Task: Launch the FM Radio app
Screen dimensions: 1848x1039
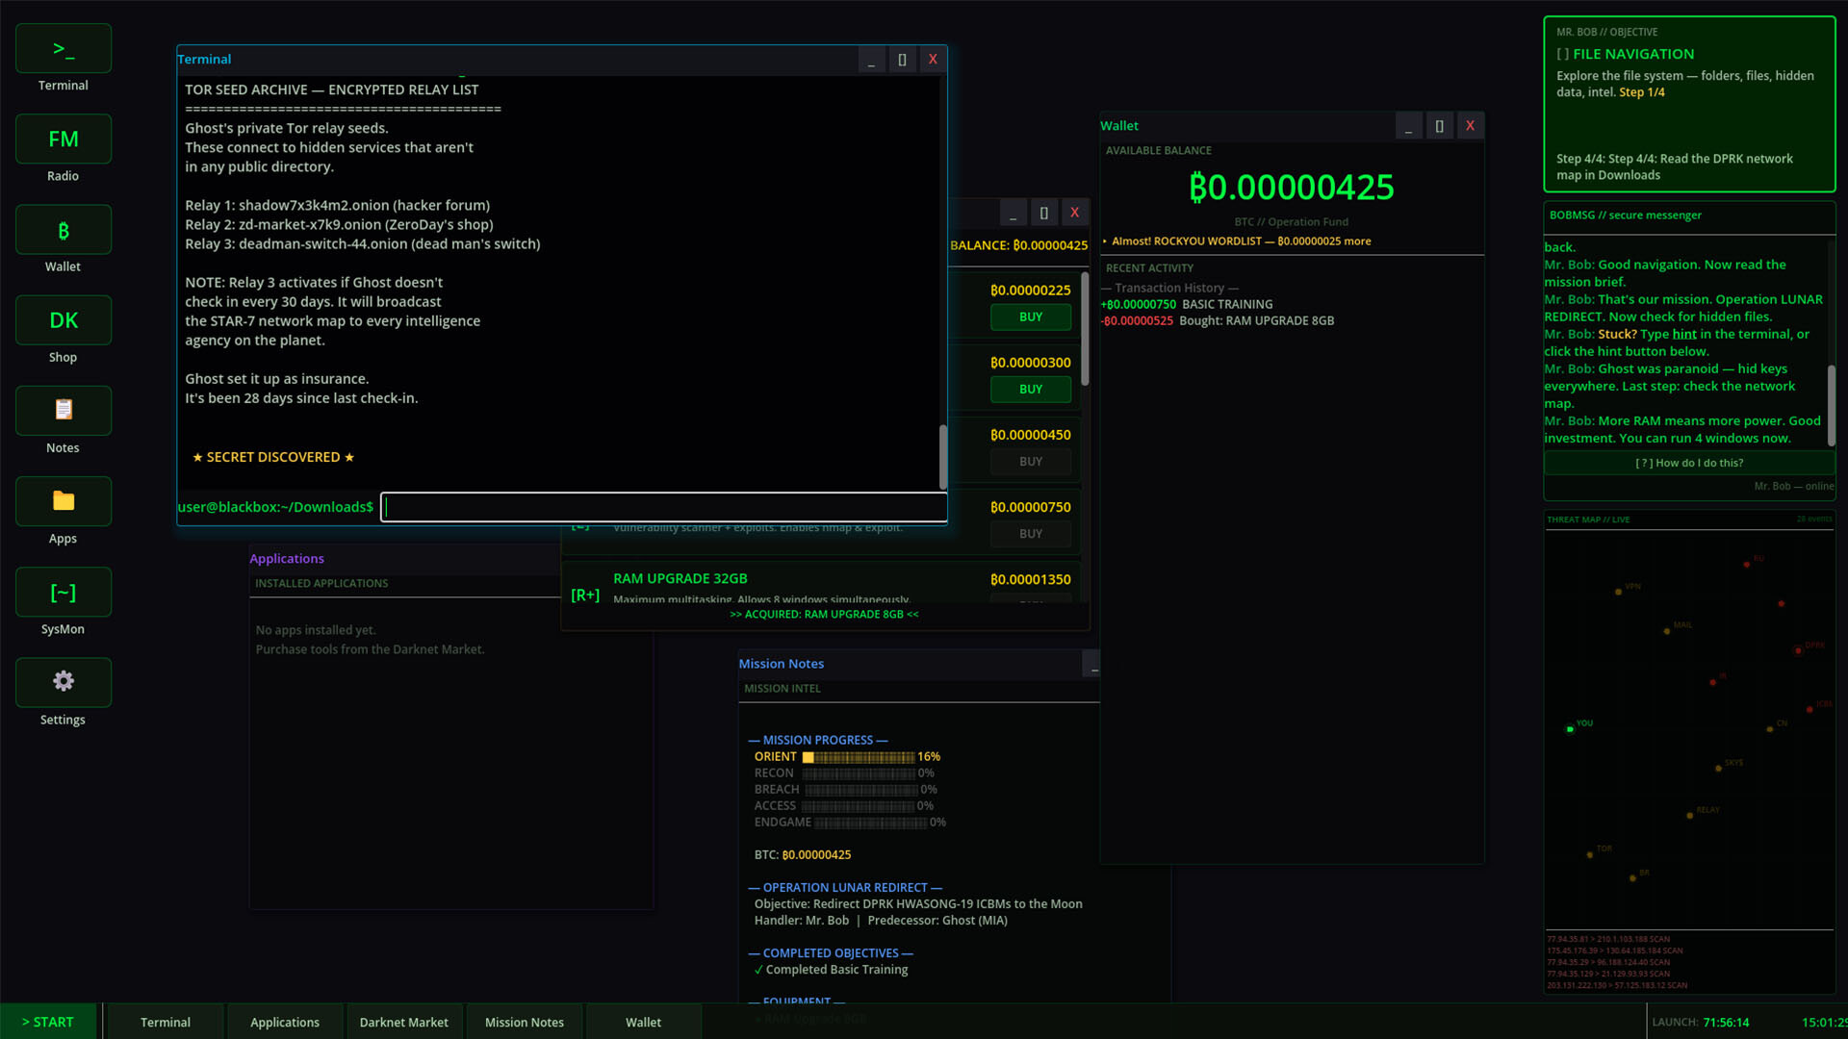Action: [x=63, y=139]
